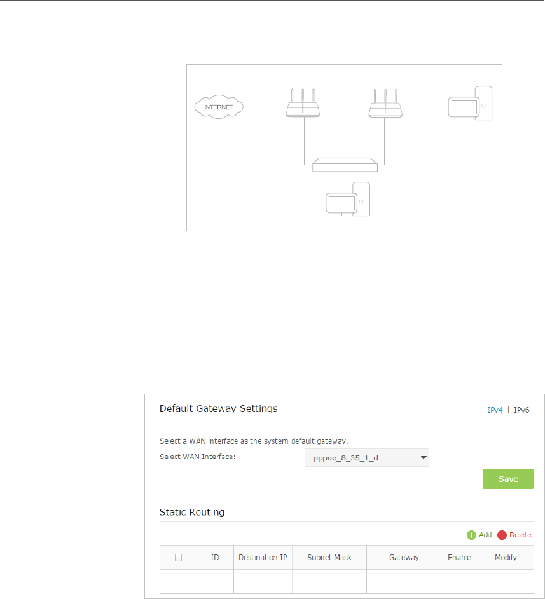Viewport: 545px width, 599px height.
Task: Click the Gateway column header
Action: click(x=404, y=558)
